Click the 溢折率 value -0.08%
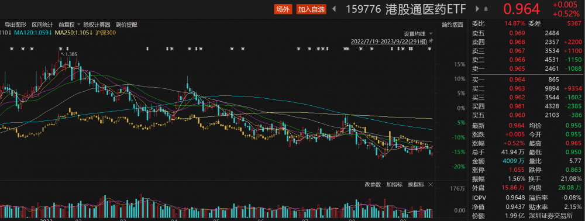This screenshot has height=221, width=585. point(571,198)
